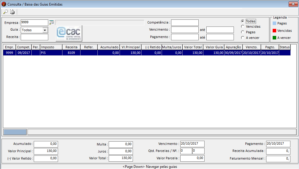
Task: Click the blue progress bar segment
Action: coord(15,132)
